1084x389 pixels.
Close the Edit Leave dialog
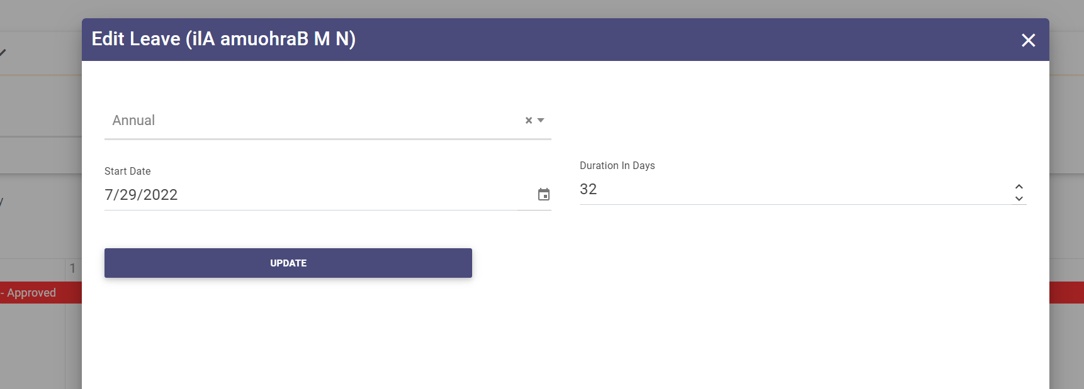pyautogui.click(x=1028, y=40)
